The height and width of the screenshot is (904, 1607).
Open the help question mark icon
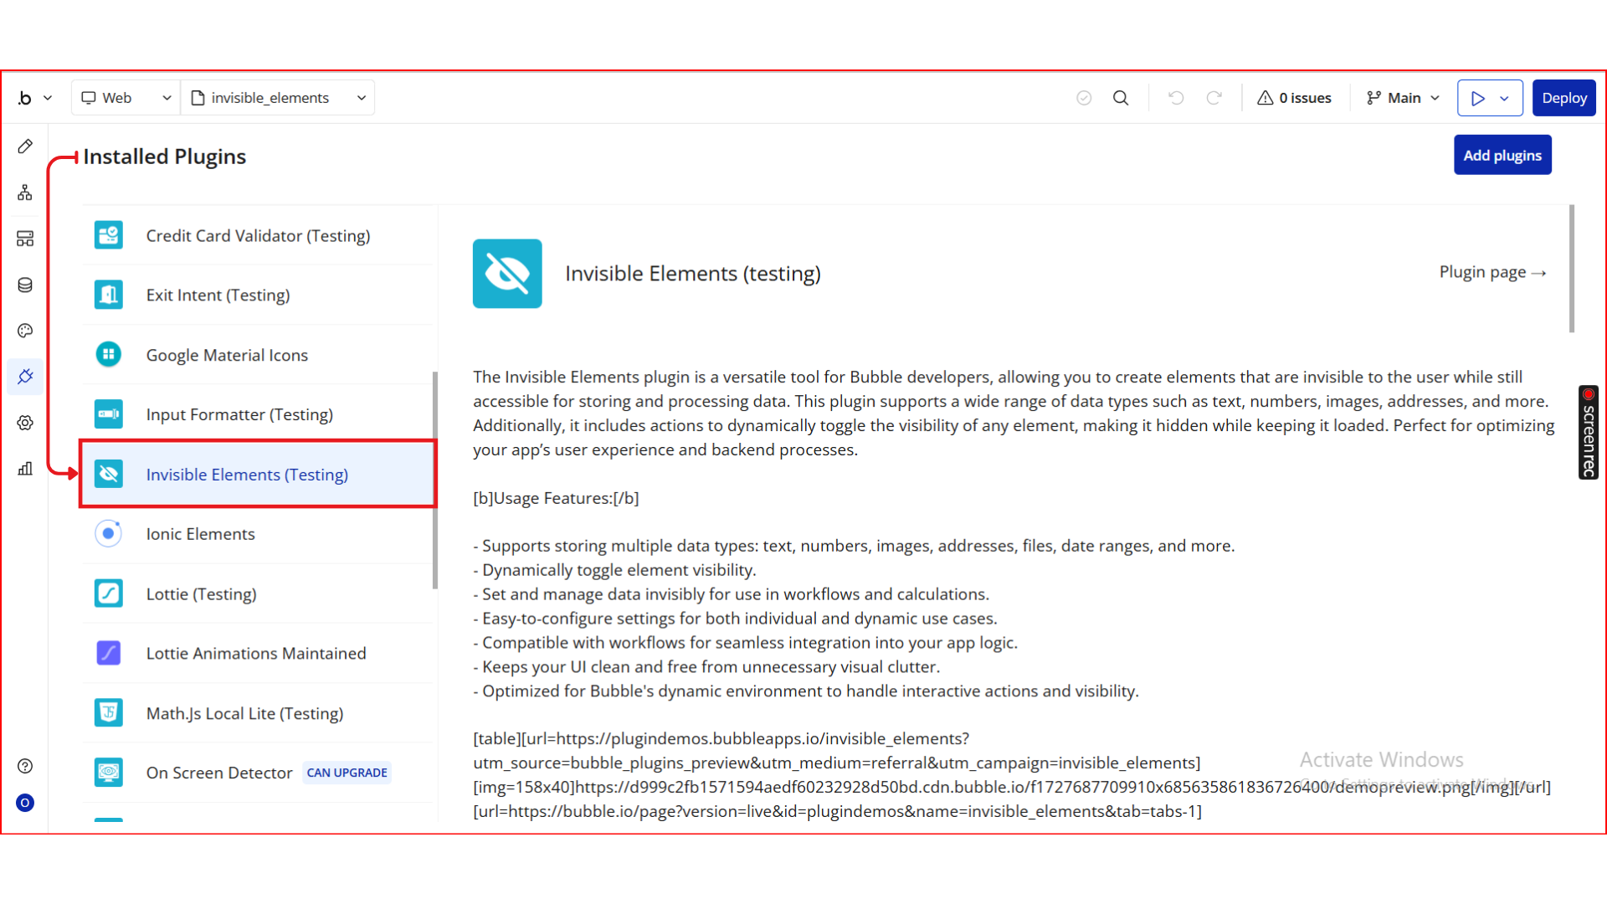[25, 766]
